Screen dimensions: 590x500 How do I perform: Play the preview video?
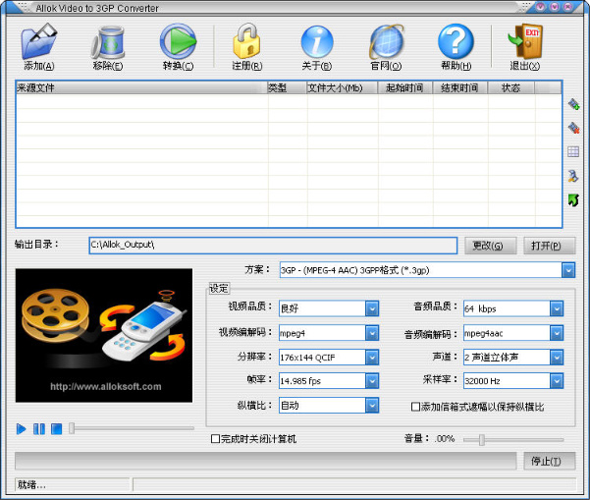[x=21, y=429]
